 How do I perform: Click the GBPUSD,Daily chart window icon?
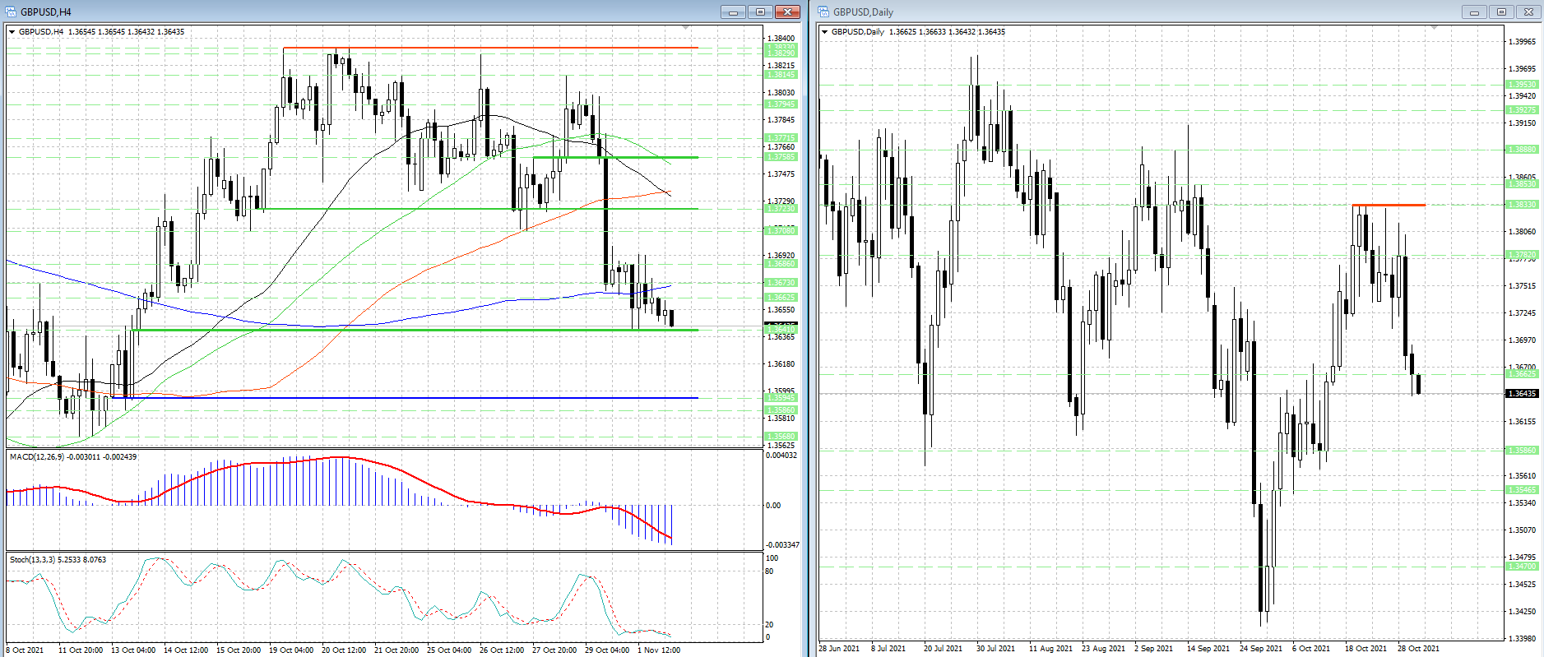click(x=823, y=12)
